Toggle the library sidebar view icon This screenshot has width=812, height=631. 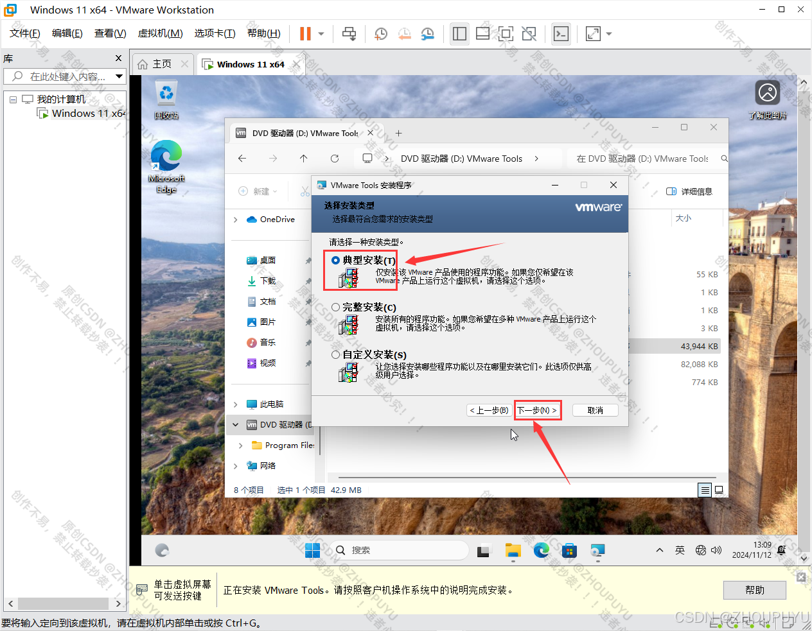point(459,33)
